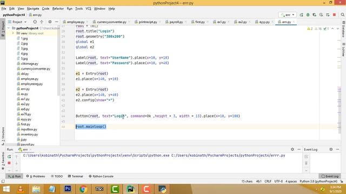Open the File menu
This screenshot has height=194, width=346.
pyautogui.click(x=4, y=9)
